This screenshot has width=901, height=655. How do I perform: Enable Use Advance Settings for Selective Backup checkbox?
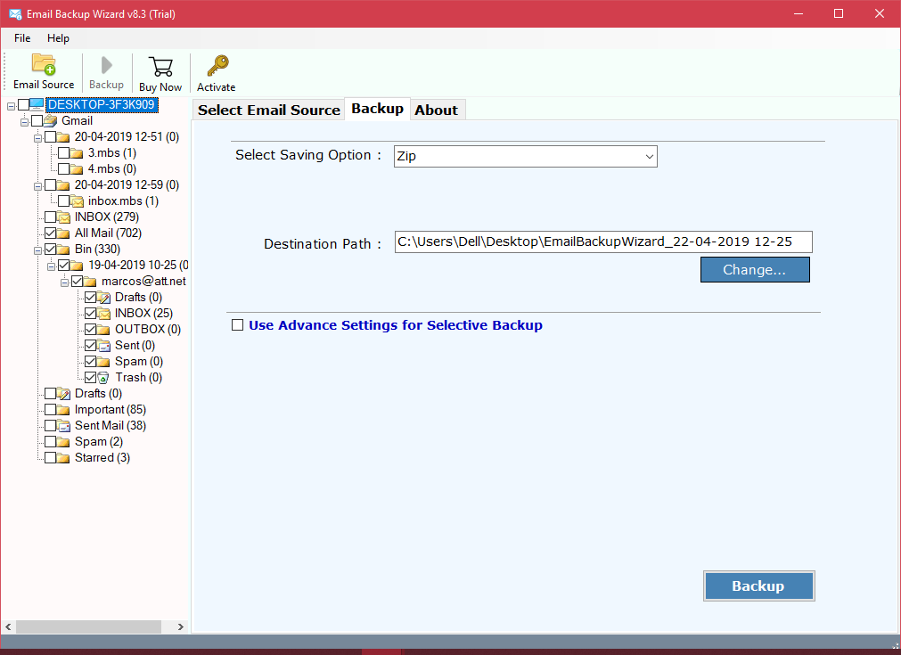point(237,325)
